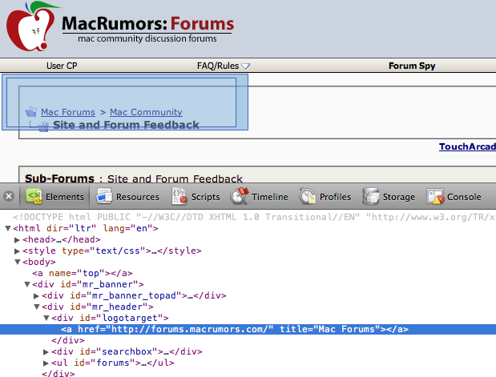This screenshot has height=377, width=496.
Task: Switch to the Resources tab label
Action: [x=138, y=197]
